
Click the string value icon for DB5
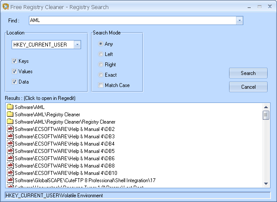(x=10, y=151)
